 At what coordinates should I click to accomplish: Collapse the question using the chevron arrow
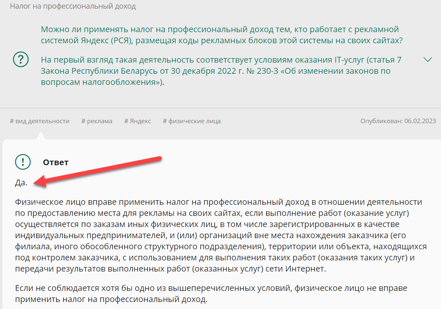pyautogui.click(x=428, y=60)
